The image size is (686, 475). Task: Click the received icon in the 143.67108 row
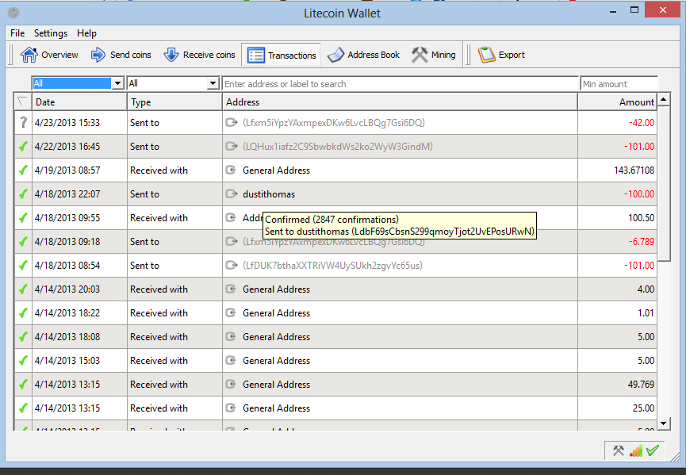pos(231,170)
